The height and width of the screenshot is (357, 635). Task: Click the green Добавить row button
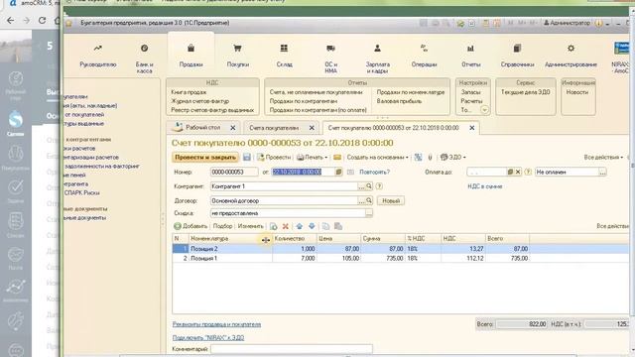[190, 226]
